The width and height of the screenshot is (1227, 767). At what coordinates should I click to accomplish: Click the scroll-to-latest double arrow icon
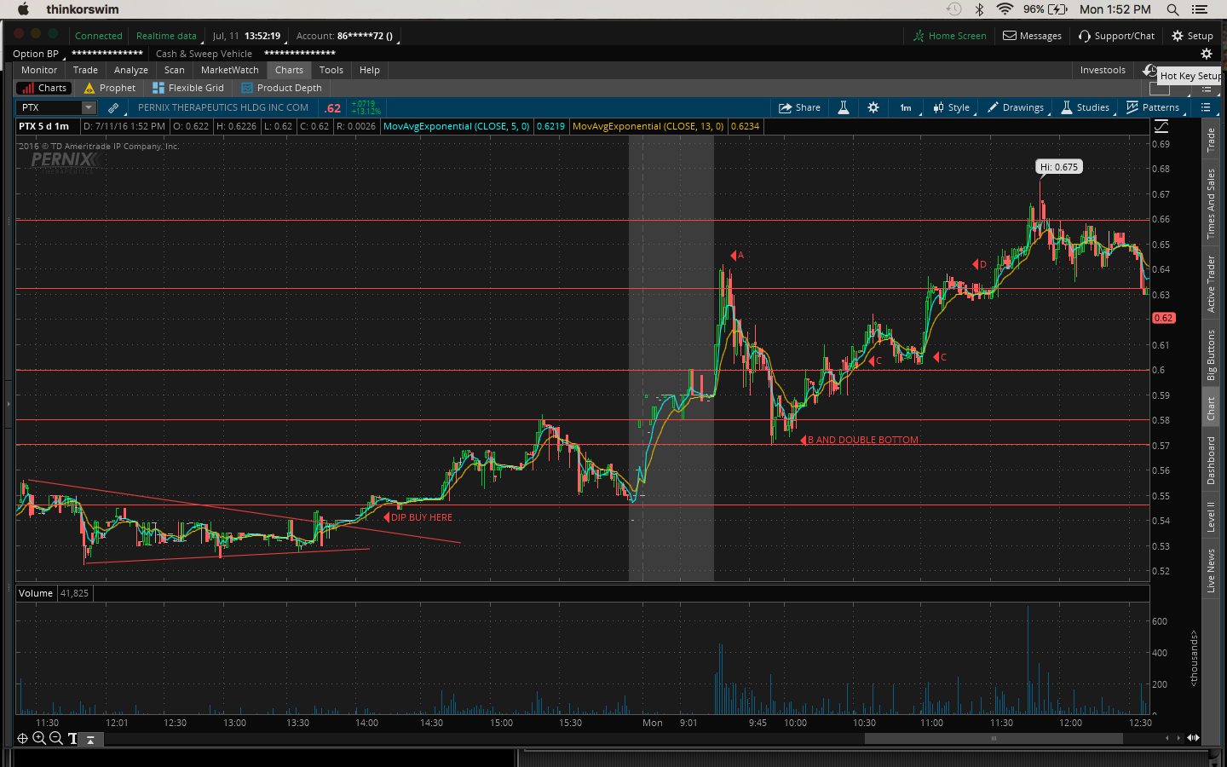click(1193, 738)
